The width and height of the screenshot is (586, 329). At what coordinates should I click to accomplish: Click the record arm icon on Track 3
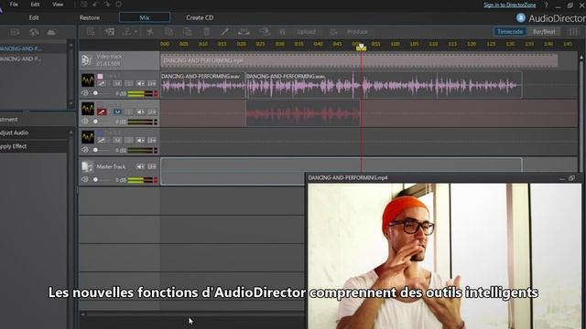tap(102, 141)
